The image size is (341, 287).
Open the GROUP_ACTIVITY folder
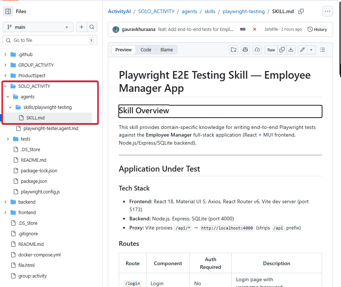36,65
